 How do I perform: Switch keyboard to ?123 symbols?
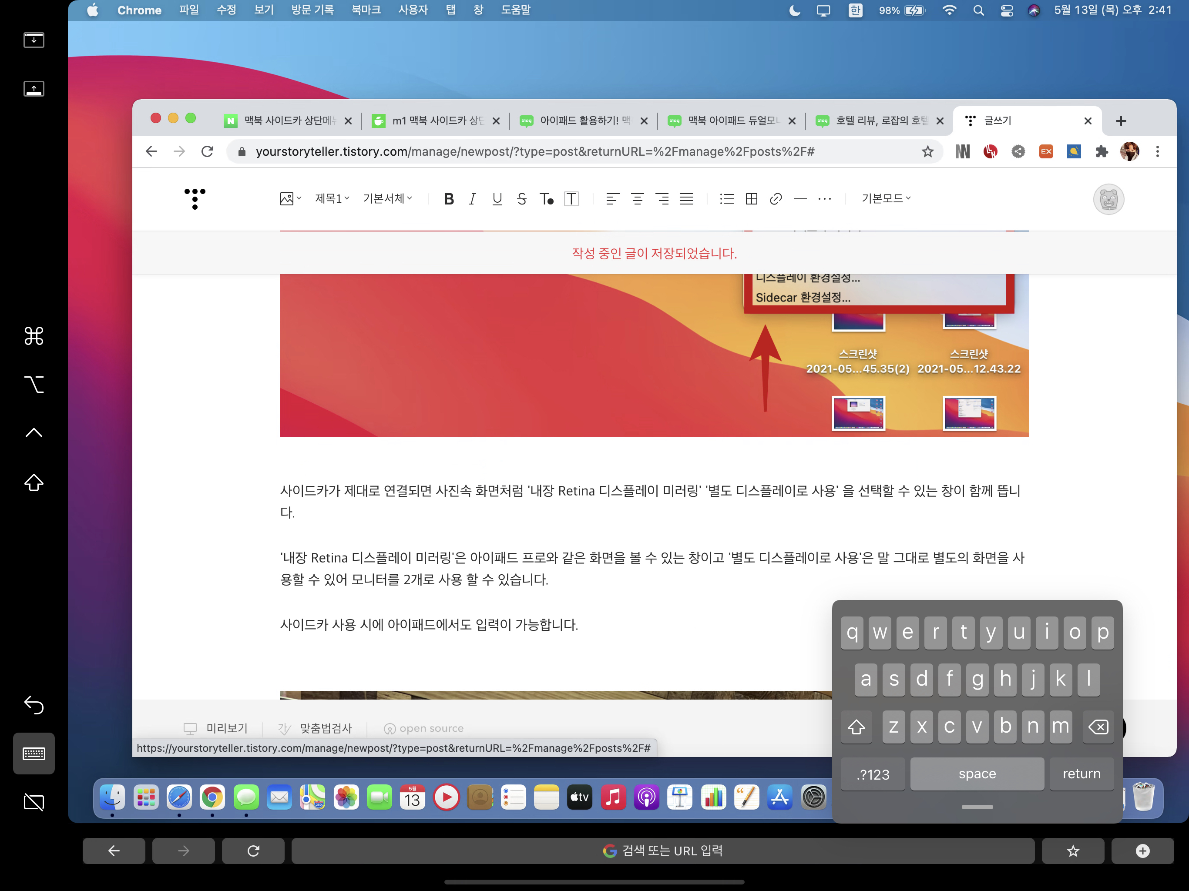(873, 774)
